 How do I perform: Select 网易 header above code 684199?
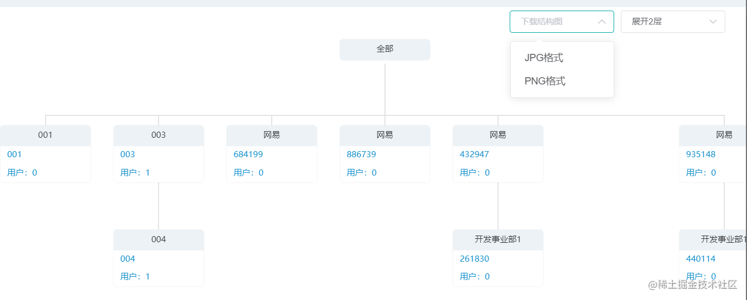(x=272, y=135)
